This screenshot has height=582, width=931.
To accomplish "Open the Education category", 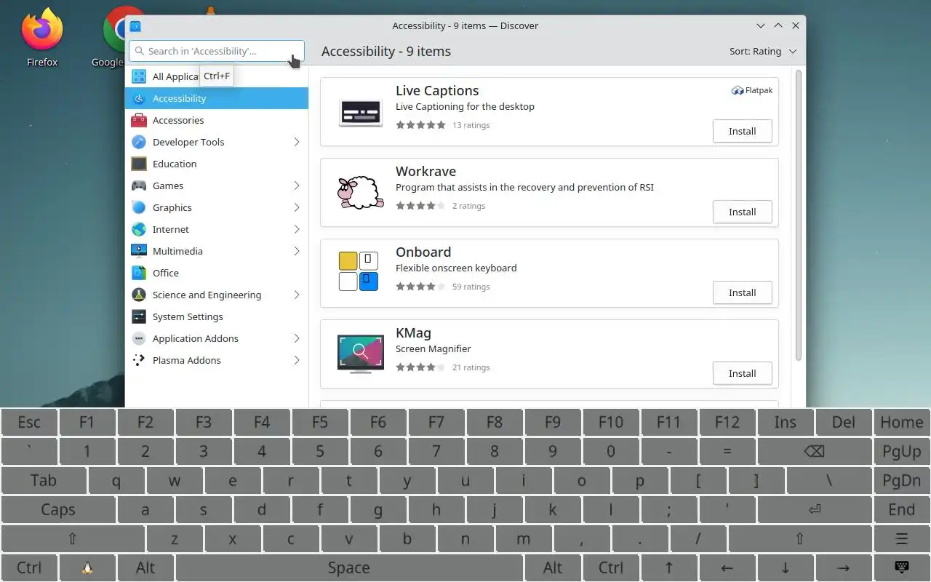I will pyautogui.click(x=217, y=164).
